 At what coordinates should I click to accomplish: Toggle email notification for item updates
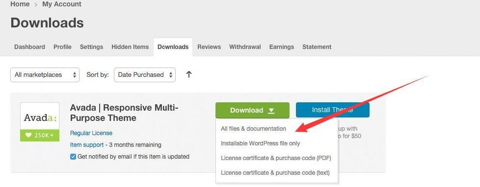(73, 157)
